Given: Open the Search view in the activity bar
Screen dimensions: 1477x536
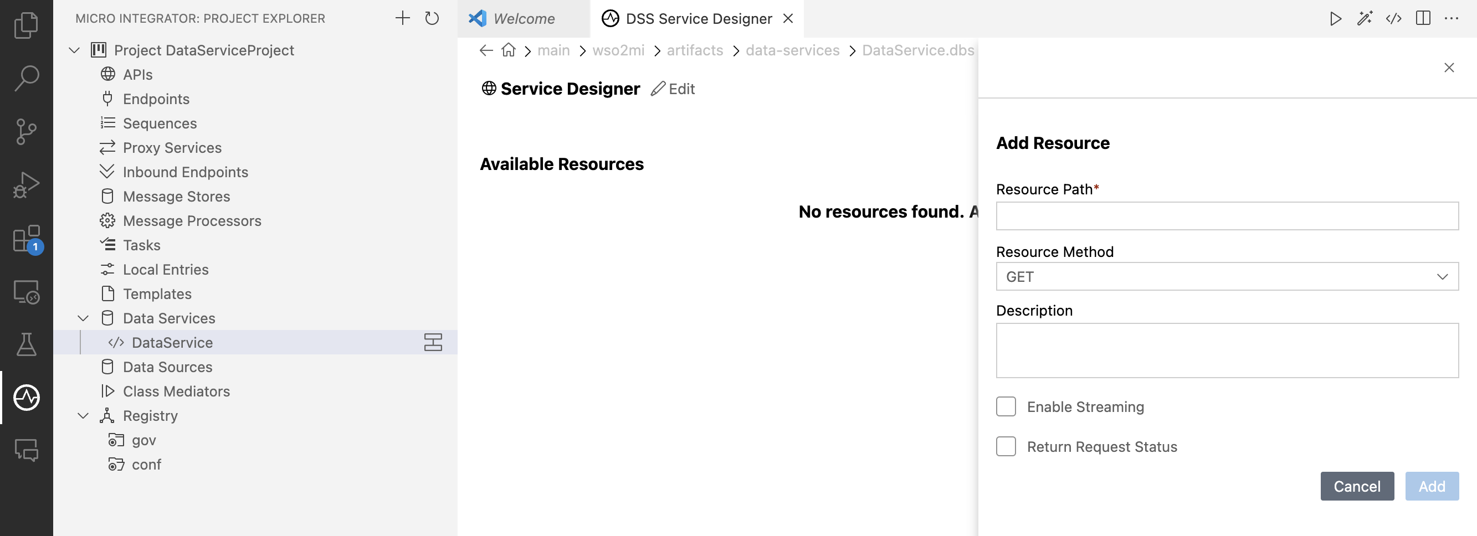Looking at the screenshot, I should (27, 78).
